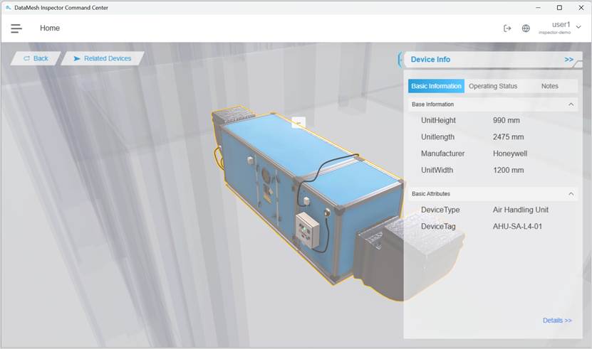The image size is (592, 349).
Task: Collapse the Basic Attributes section
Action: (571, 193)
